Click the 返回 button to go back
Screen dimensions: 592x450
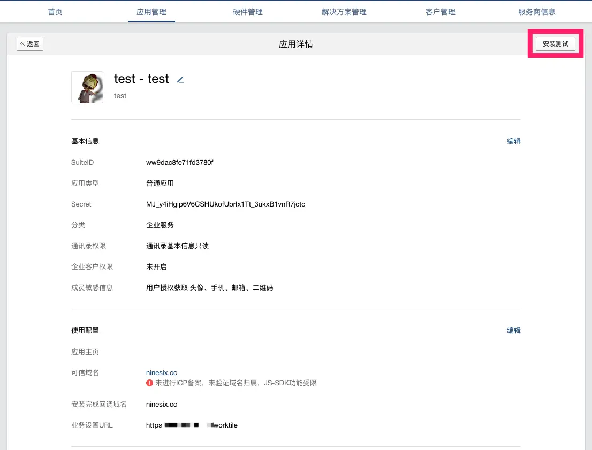[29, 44]
